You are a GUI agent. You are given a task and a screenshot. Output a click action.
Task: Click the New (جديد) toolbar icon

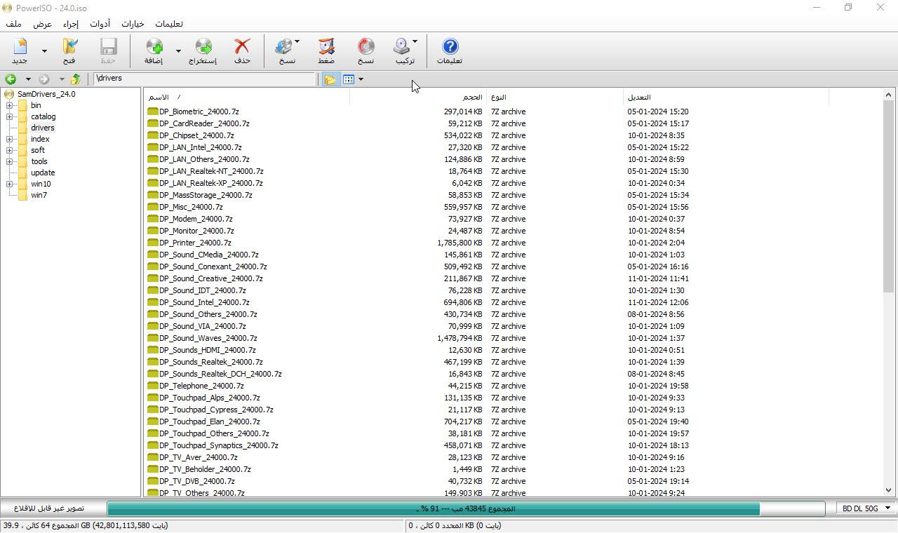click(20, 47)
